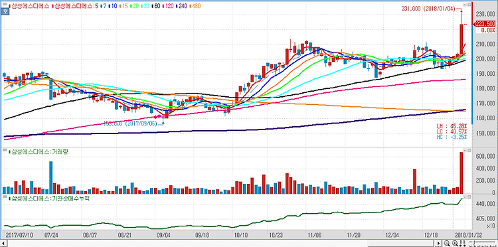Click the scrollbar right arrow button
The image size is (498, 247).
tap(438, 243)
